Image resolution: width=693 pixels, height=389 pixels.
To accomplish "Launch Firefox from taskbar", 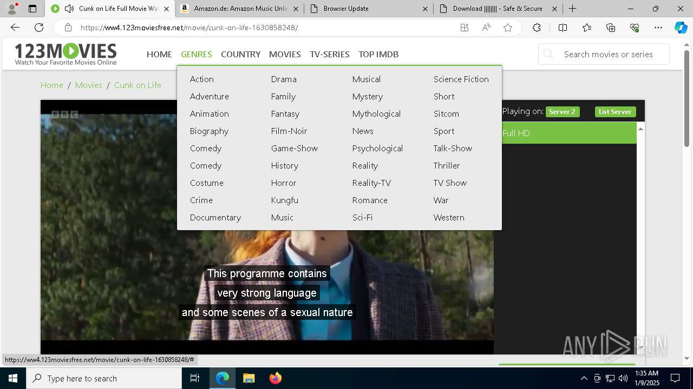I will [275, 378].
